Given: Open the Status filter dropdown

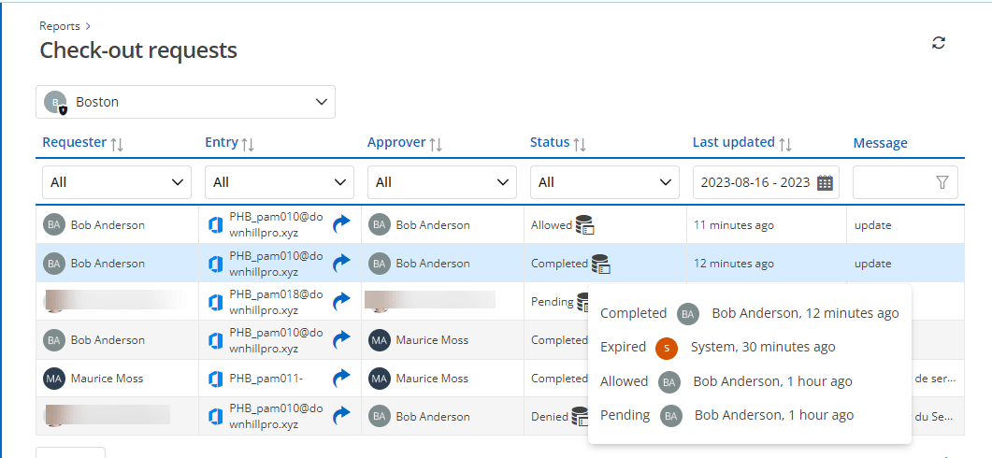Looking at the screenshot, I should (x=604, y=182).
